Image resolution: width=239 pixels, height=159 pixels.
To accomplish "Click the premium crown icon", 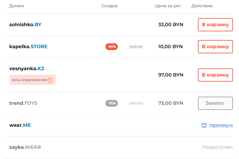I will tap(204, 125).
